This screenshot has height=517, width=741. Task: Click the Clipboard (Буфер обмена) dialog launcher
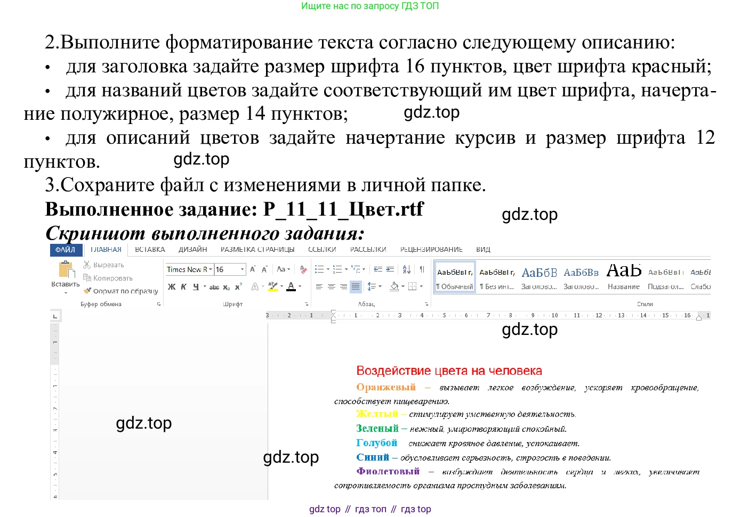159,304
